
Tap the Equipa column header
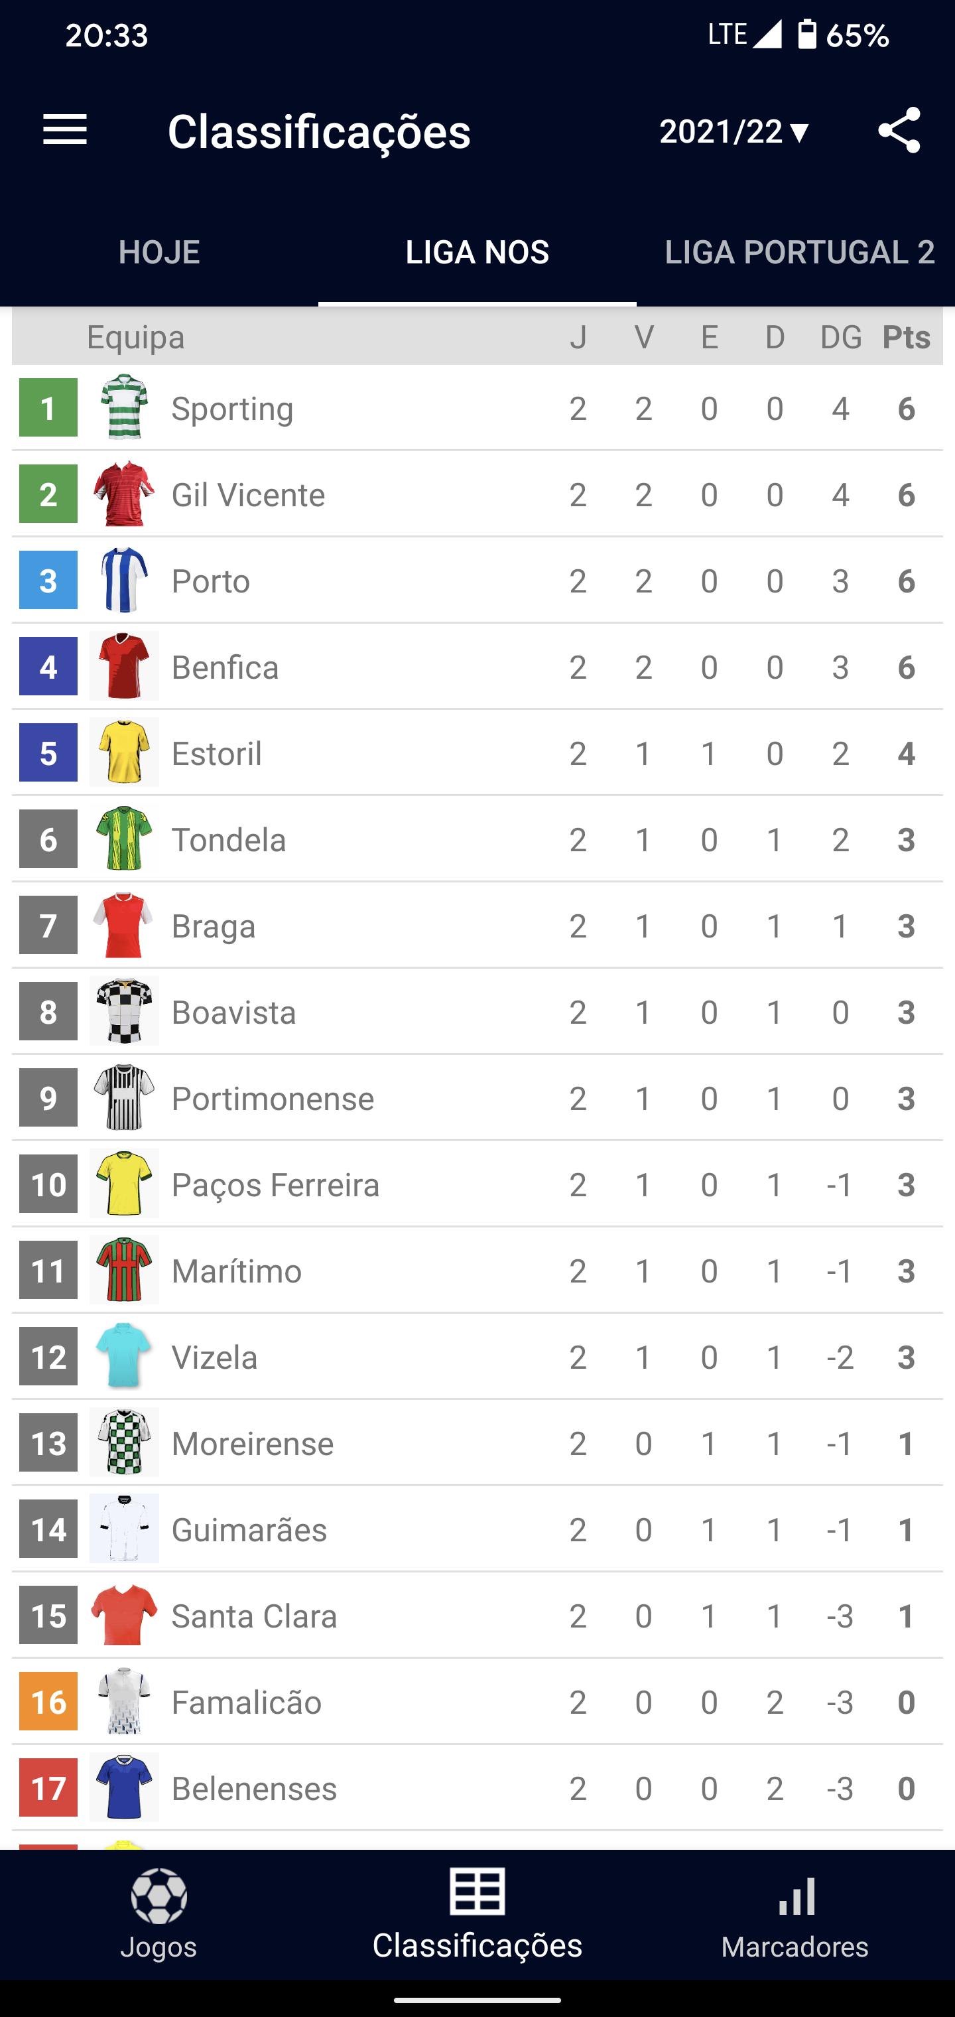135,338
